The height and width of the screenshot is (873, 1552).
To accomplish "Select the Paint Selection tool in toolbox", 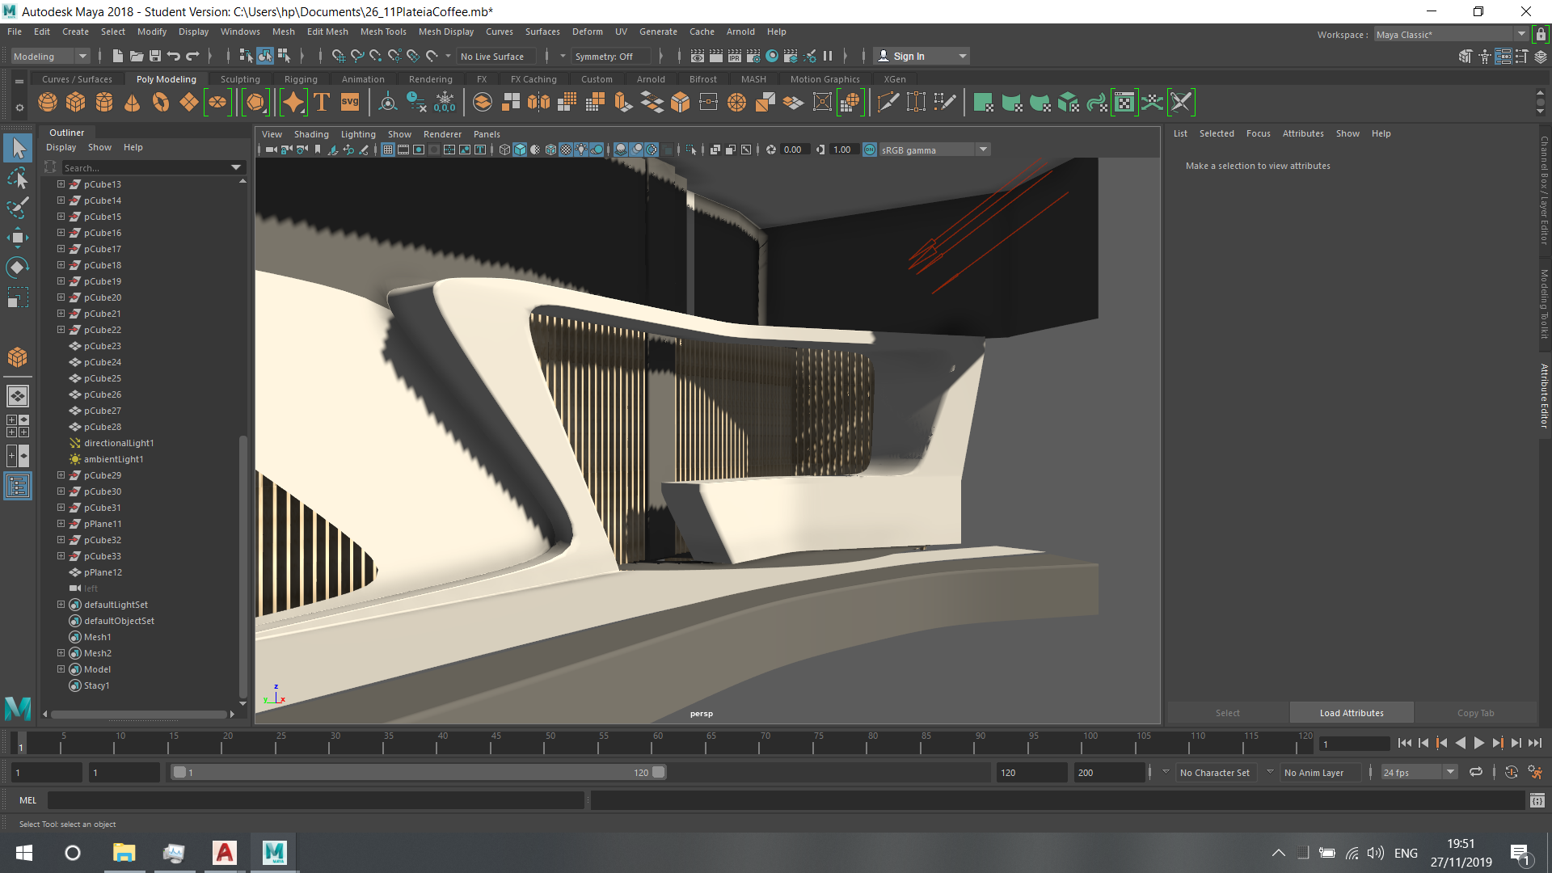I will [x=18, y=208].
